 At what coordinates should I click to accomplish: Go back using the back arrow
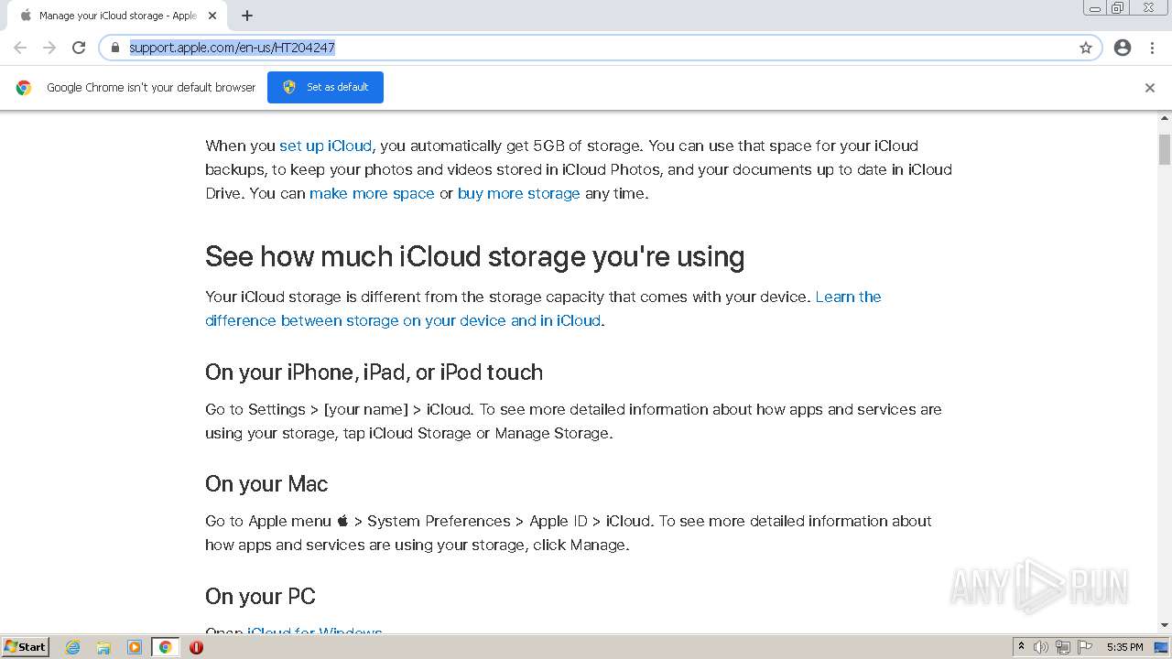click(x=20, y=48)
